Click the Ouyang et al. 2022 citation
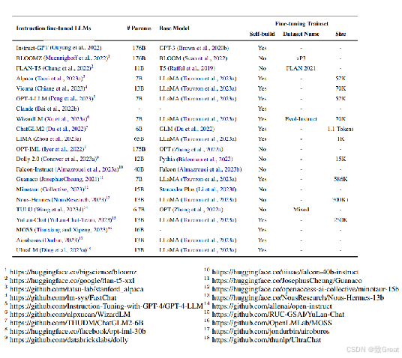The height and width of the screenshot is (358, 402). click(x=76, y=48)
